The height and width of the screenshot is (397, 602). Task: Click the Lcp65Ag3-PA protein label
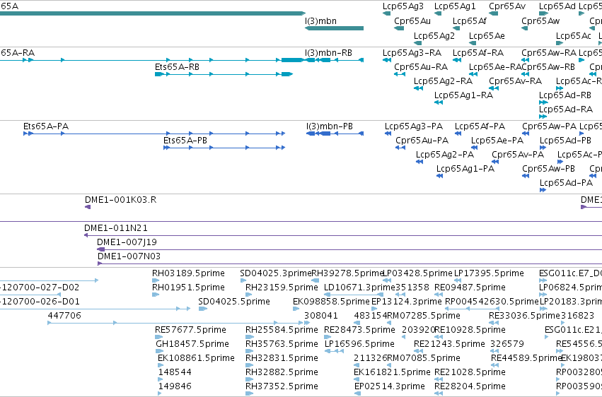[414, 126]
